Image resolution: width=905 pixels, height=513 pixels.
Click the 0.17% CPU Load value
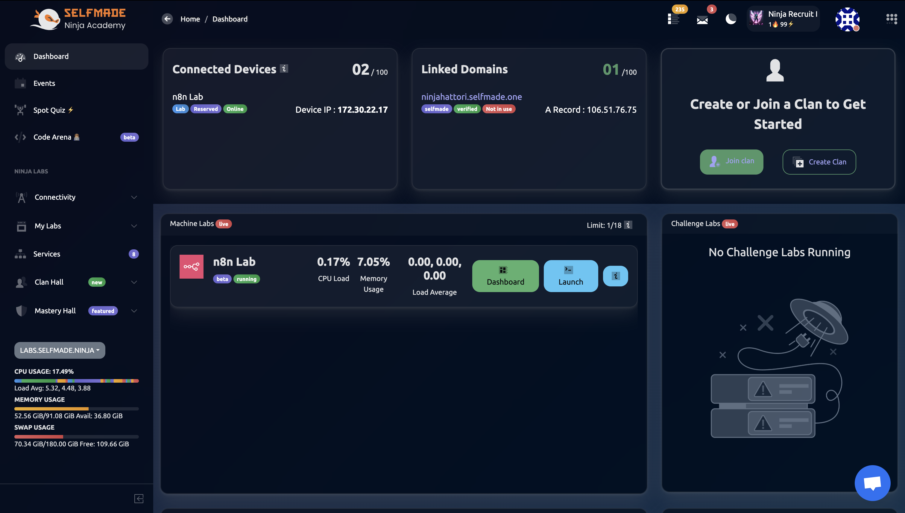click(333, 262)
